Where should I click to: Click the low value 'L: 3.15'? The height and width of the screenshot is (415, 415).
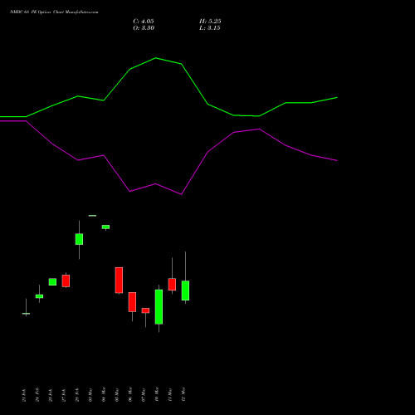pos(210,28)
